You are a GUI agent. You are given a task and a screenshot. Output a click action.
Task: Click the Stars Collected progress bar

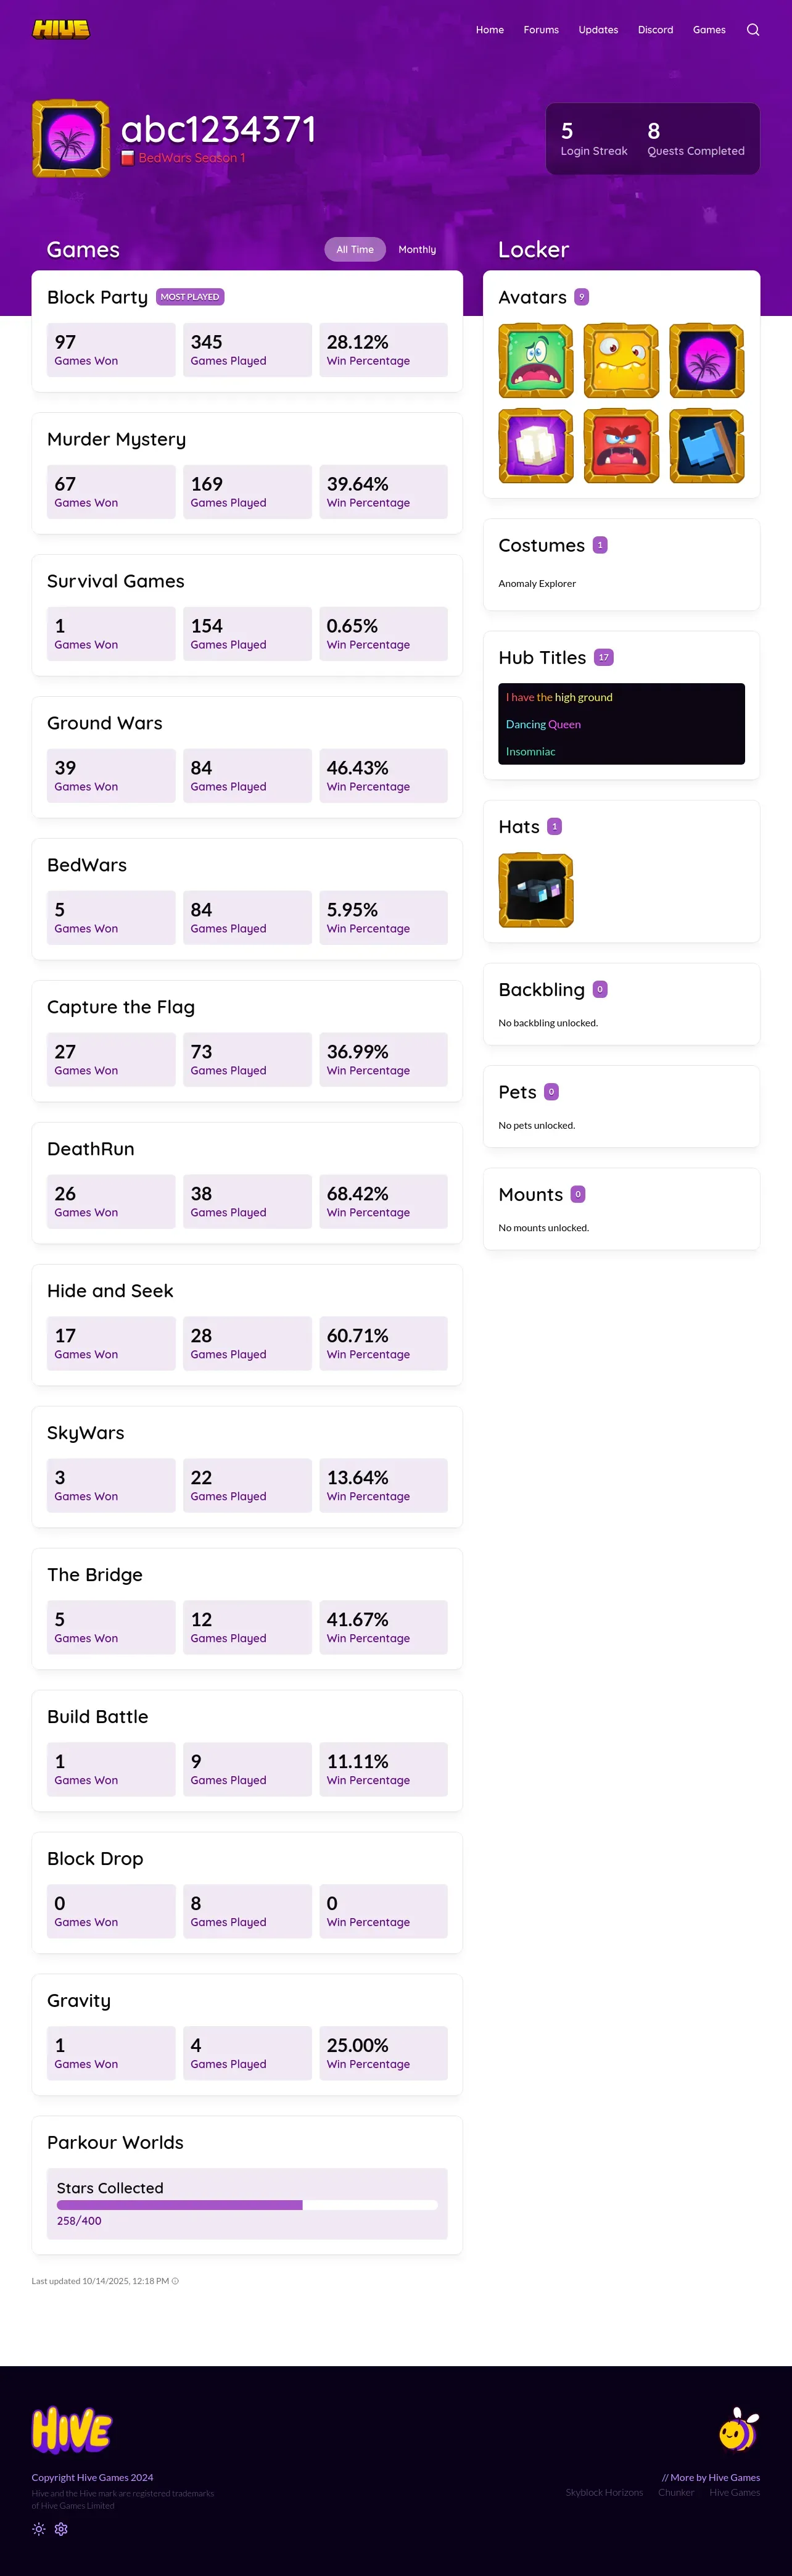247,2205
